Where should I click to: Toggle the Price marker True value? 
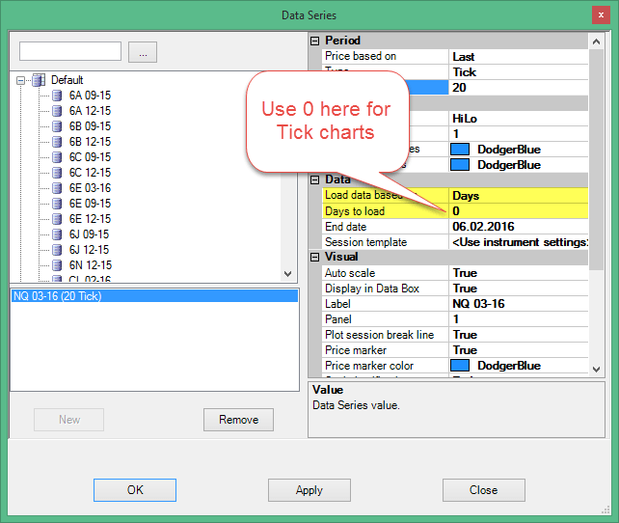[x=519, y=350]
